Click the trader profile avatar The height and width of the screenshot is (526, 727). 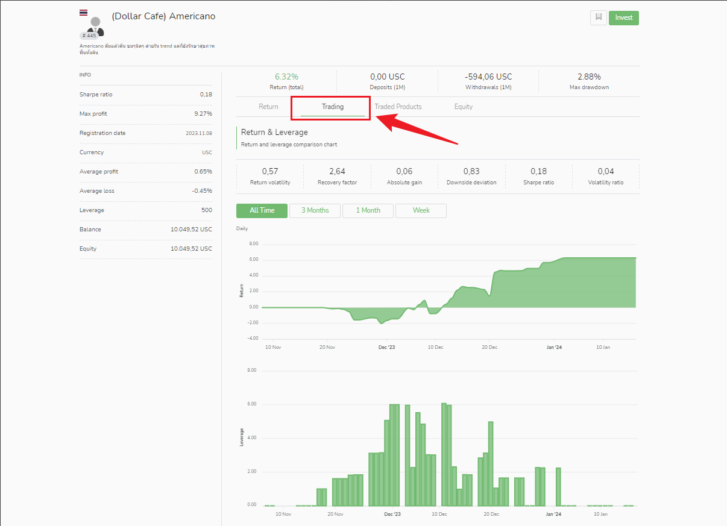tap(95, 26)
